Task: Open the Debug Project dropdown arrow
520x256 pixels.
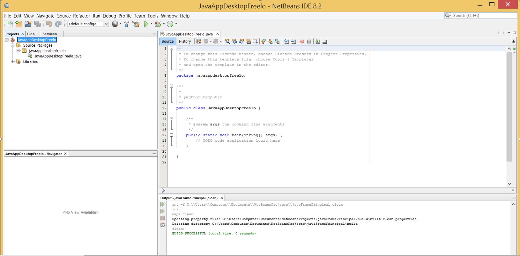Action: [x=164, y=24]
